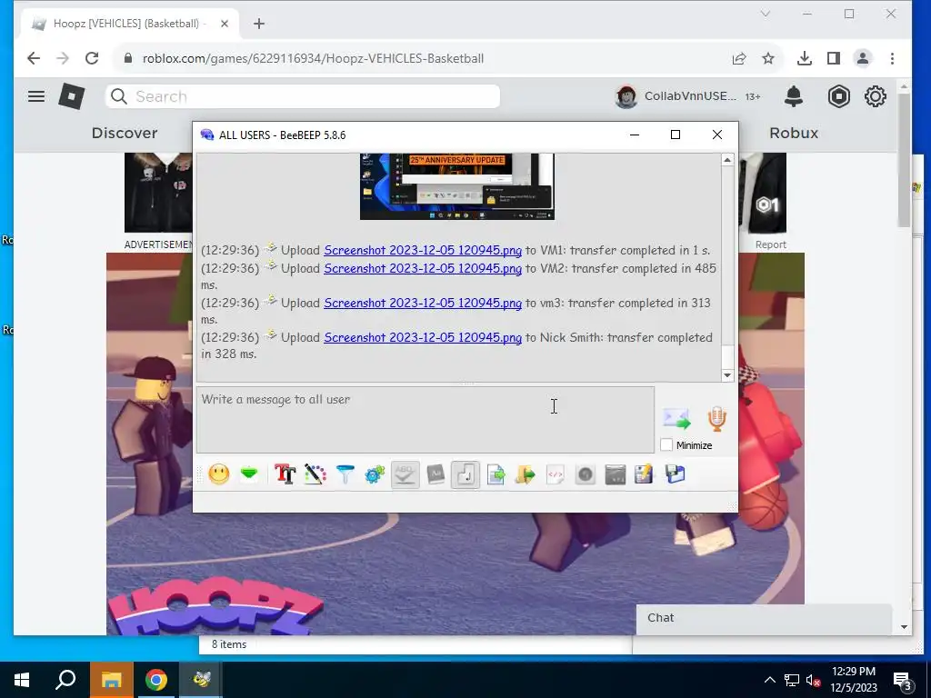Open the emoticons picker in BeeBEEP
Screen dimensions: 931x698
[219, 474]
